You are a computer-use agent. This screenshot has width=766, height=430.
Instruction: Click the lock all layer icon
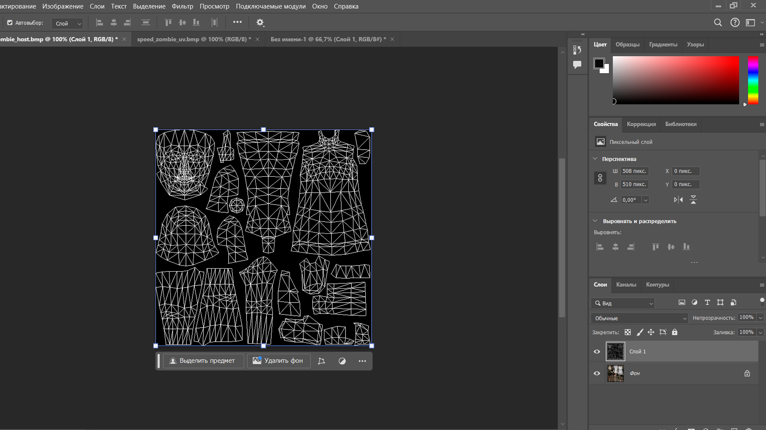coord(675,332)
